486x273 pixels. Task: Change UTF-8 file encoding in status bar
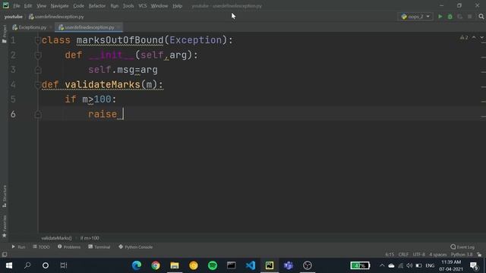point(418,255)
